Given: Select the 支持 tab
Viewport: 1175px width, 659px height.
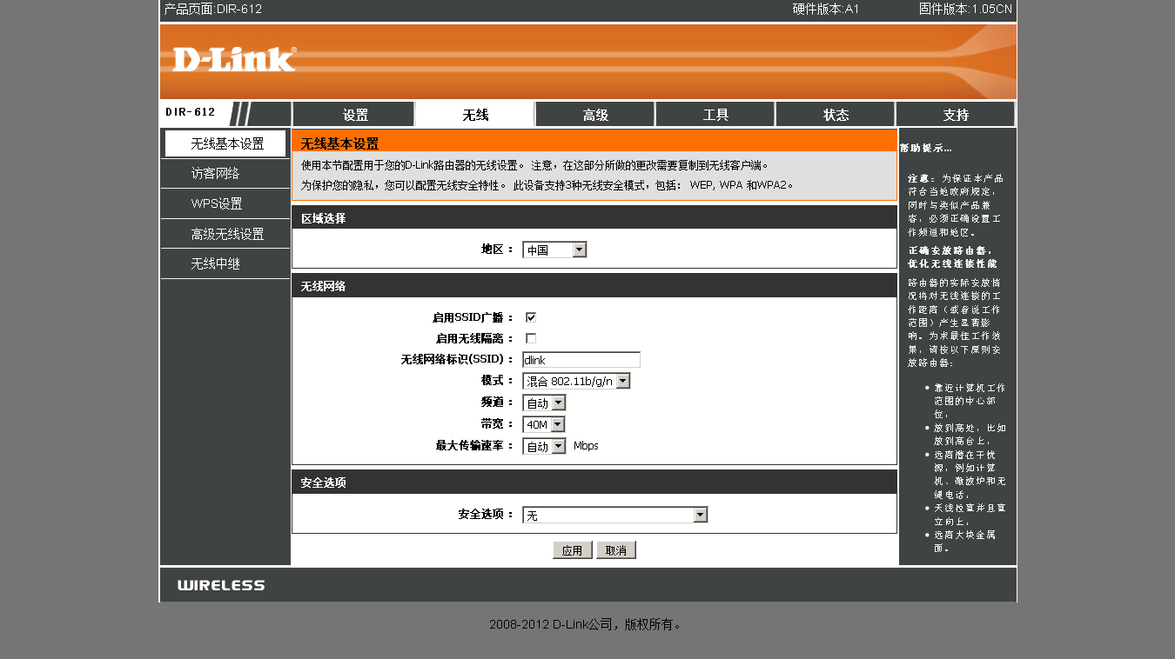Looking at the screenshot, I should point(956,115).
